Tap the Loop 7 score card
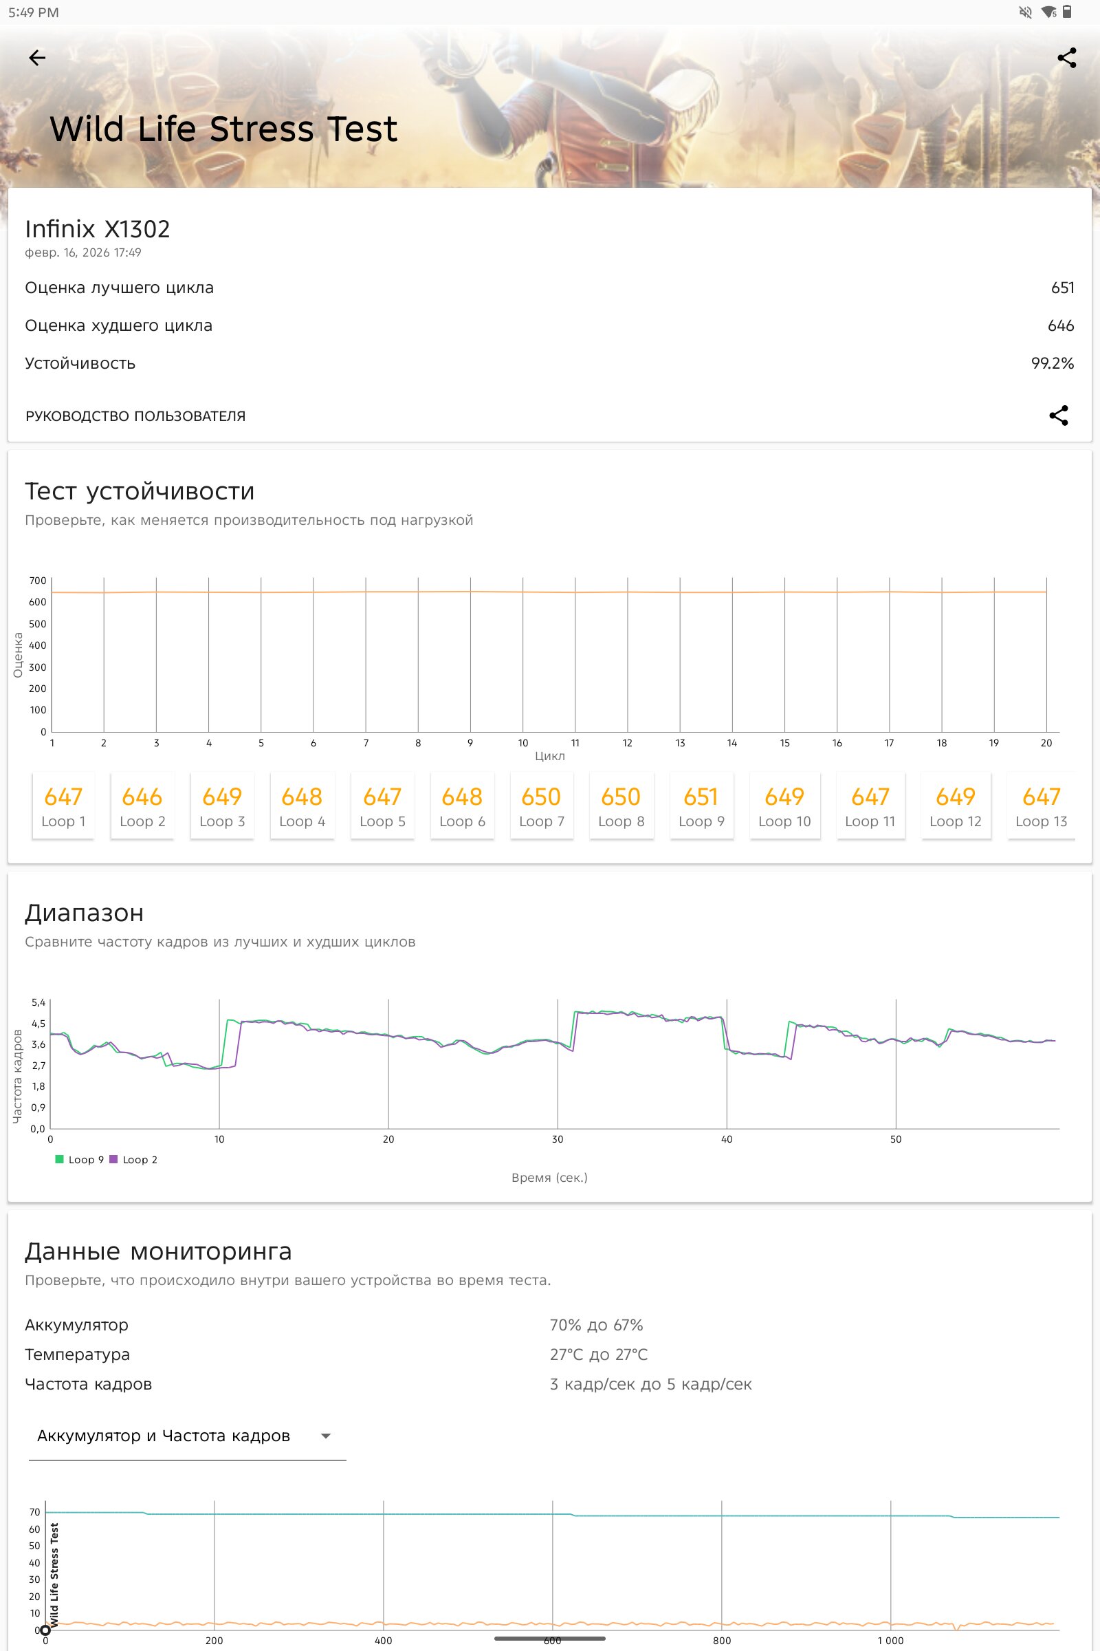The height and width of the screenshot is (1651, 1100). [x=541, y=806]
